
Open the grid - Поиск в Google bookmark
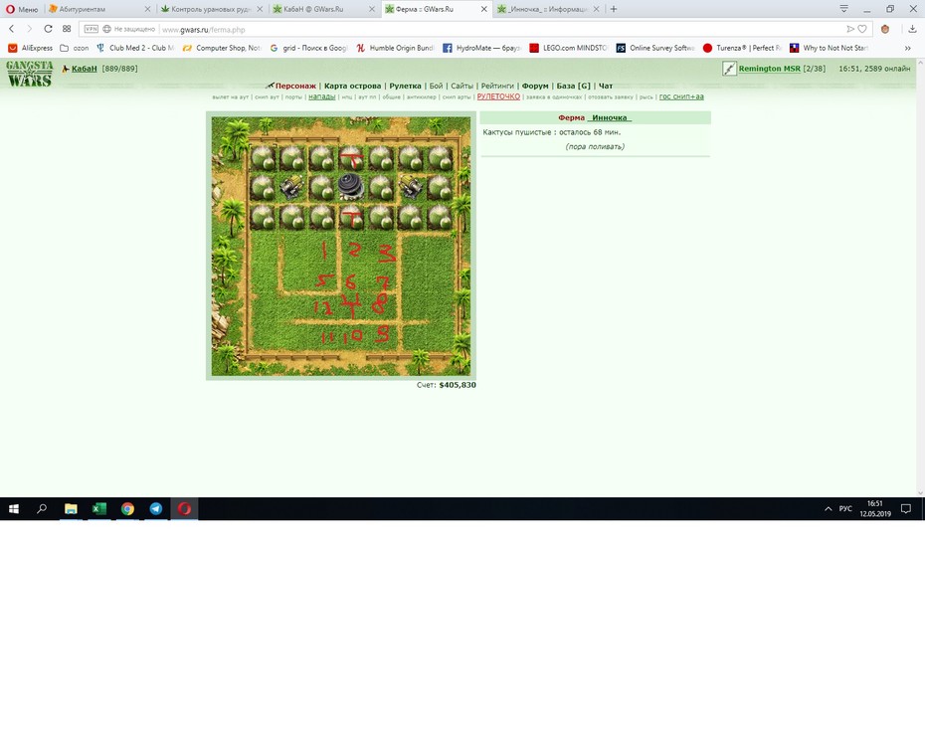click(x=308, y=48)
